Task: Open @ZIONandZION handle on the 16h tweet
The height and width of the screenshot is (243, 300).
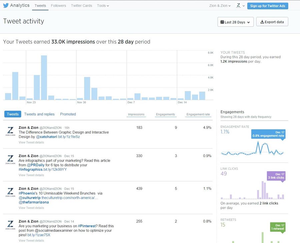Action: point(51,128)
